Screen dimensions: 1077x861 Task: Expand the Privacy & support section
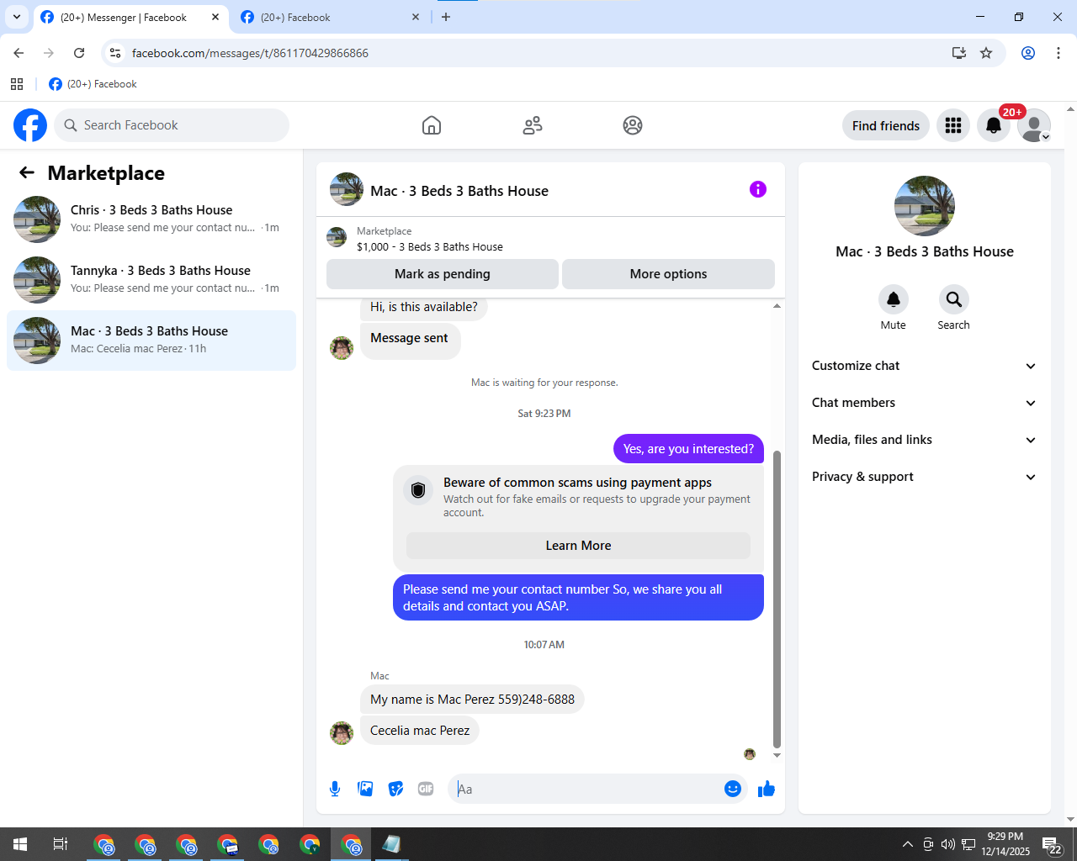(x=925, y=477)
